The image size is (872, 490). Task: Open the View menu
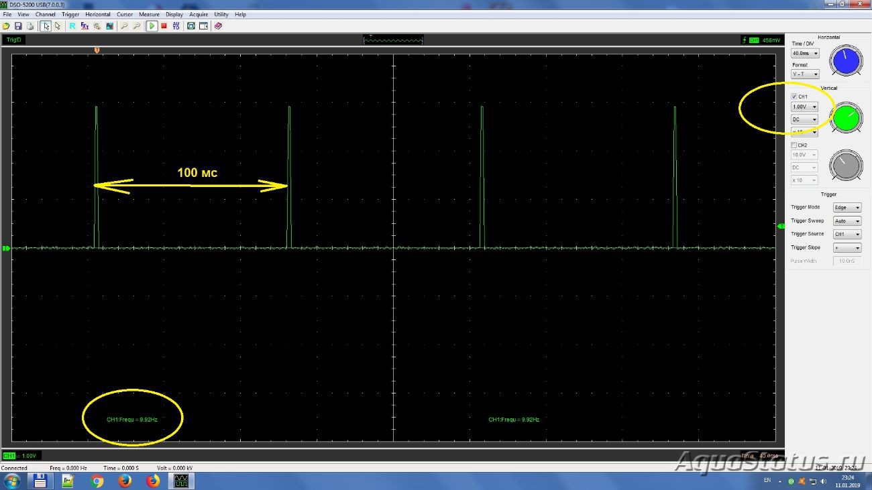[x=23, y=14]
